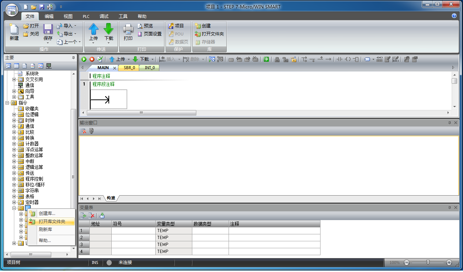463x272 pixels.
Task: Click the quick access save icon
Action: click(42, 7)
